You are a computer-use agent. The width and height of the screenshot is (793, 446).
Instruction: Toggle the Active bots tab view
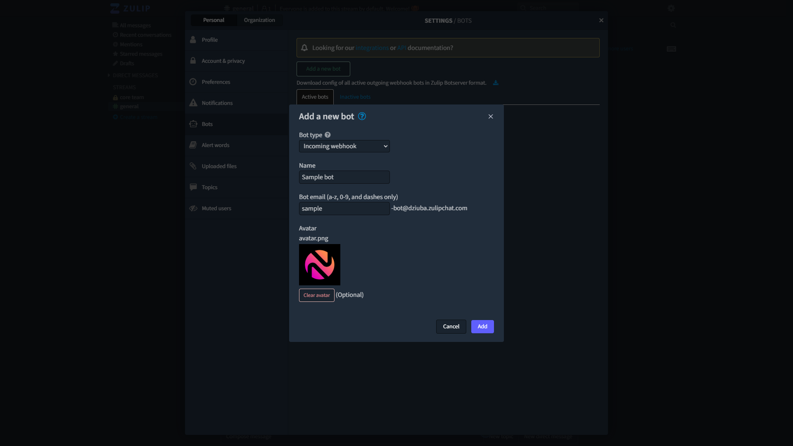point(315,96)
